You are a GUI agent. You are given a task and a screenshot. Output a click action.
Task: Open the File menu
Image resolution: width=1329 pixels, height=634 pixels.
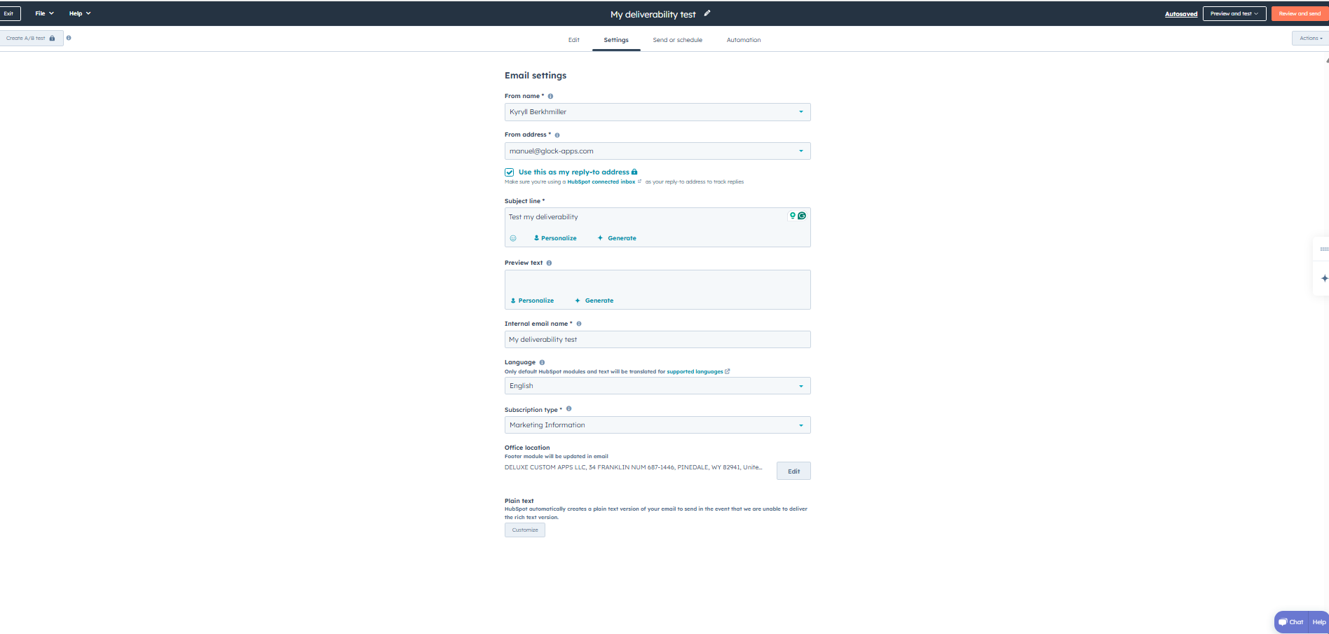pyautogui.click(x=44, y=13)
